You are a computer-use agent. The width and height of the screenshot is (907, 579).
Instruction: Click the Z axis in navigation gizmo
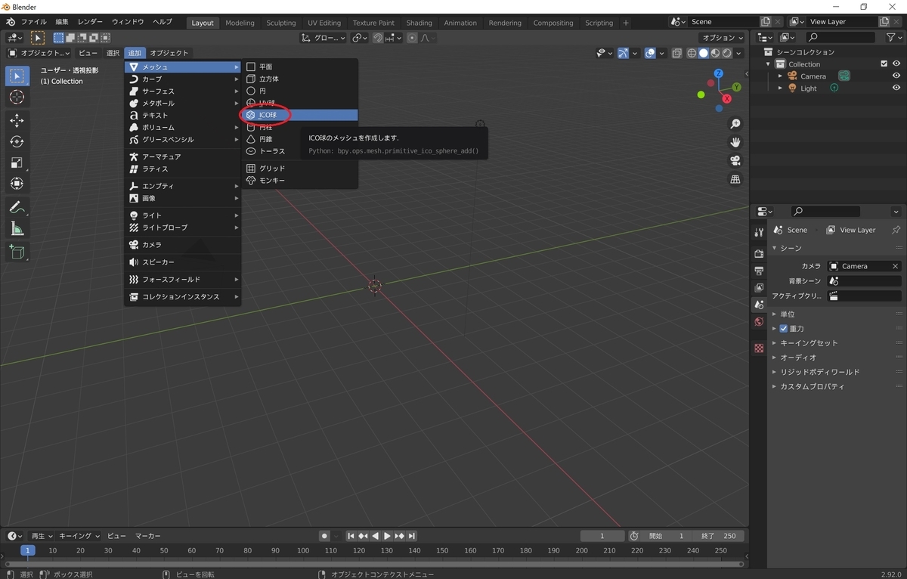pos(718,73)
